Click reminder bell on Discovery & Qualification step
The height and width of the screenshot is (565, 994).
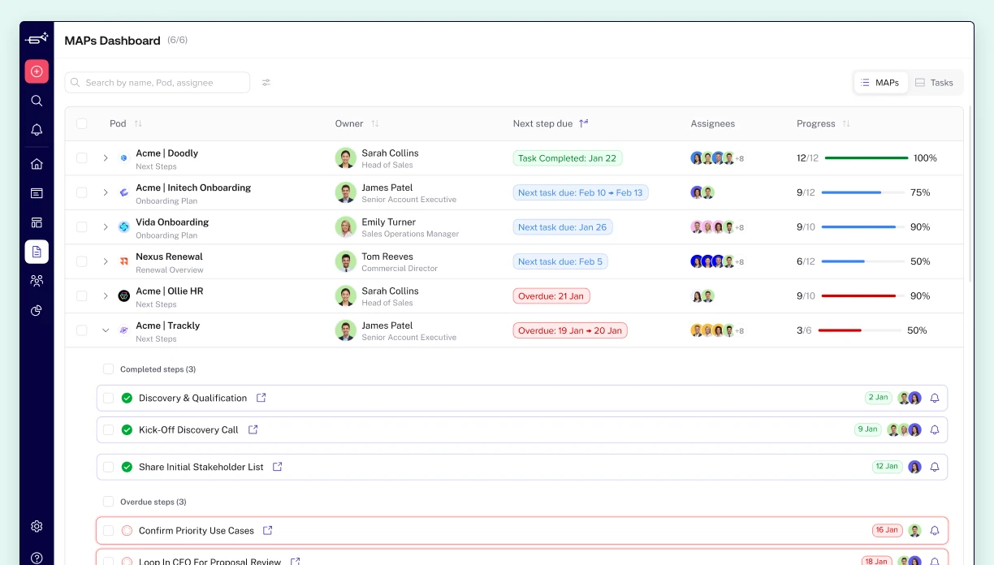click(x=935, y=398)
